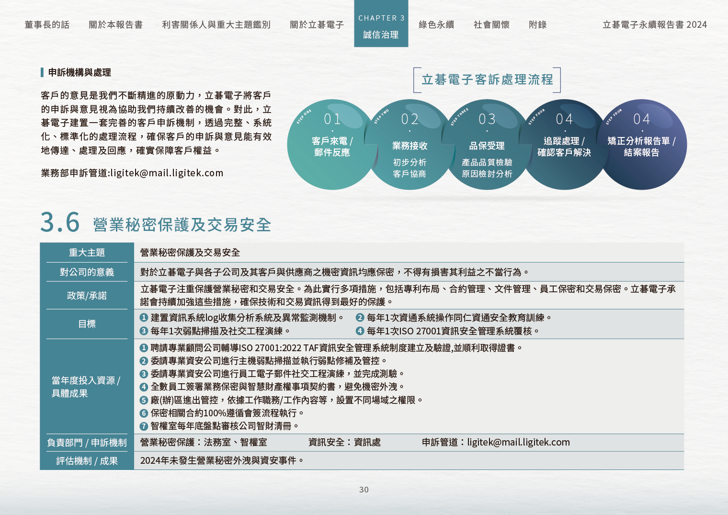Open 關於立碁電子 navigation item
This screenshot has height=515, width=728.
pyautogui.click(x=317, y=24)
